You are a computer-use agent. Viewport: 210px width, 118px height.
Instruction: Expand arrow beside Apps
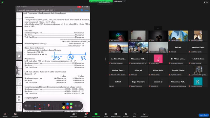coord(137,114)
